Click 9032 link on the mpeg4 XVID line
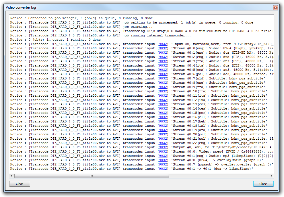284x197 pixels. [163, 151]
